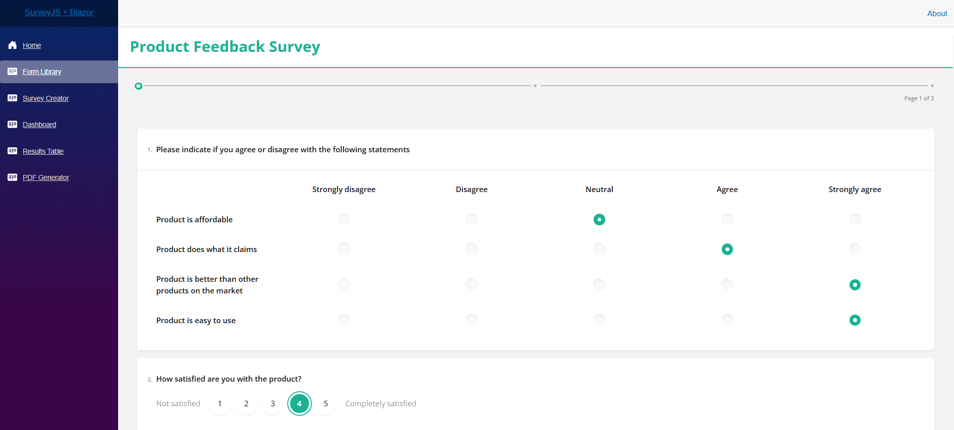Viewport: 954px width, 430px height.
Task: Click the first page progress marker
Action: [138, 86]
